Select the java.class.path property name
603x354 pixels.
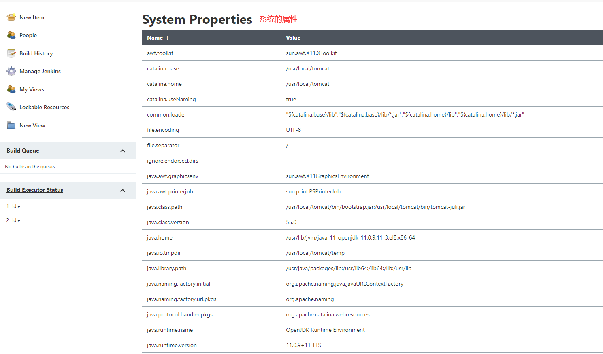[164, 207]
